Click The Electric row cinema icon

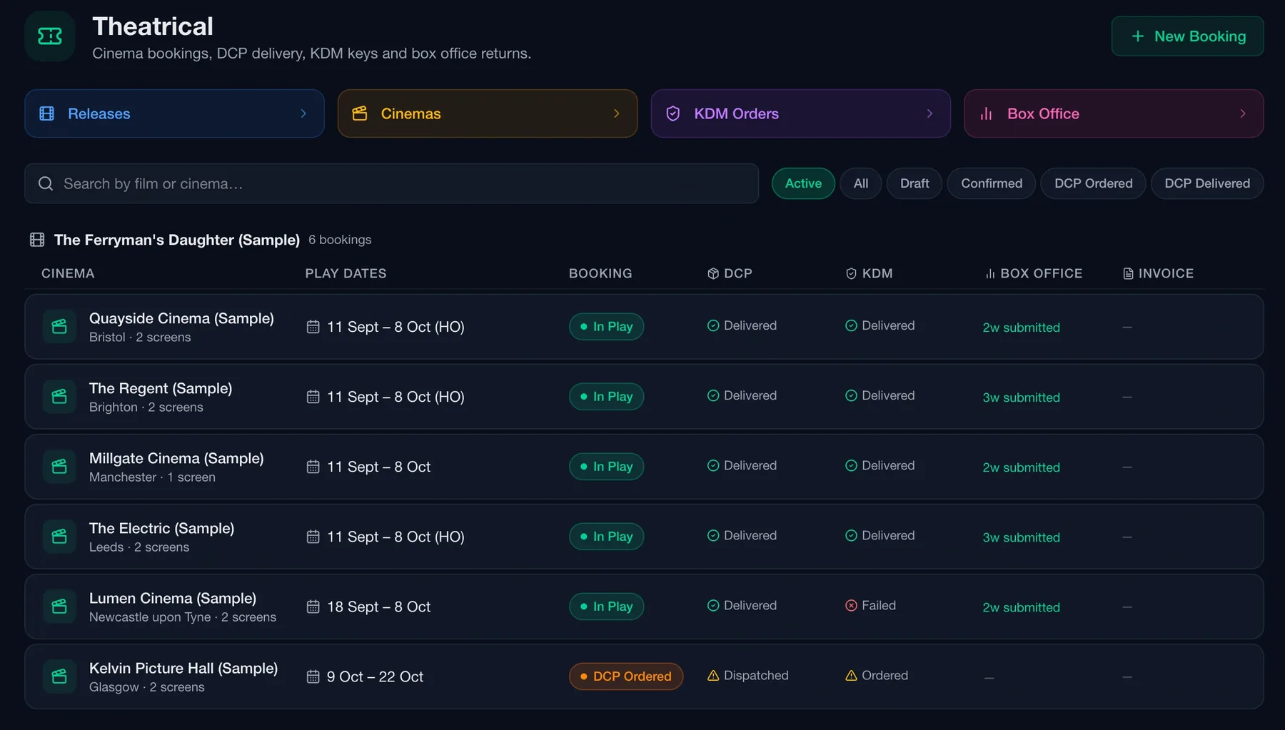pos(59,537)
